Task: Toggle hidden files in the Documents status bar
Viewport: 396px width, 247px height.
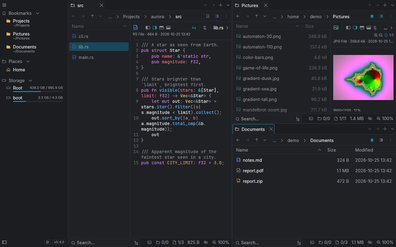Action: (370, 243)
